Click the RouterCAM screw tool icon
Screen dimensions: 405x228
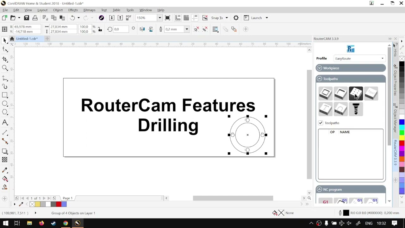[x=356, y=109]
